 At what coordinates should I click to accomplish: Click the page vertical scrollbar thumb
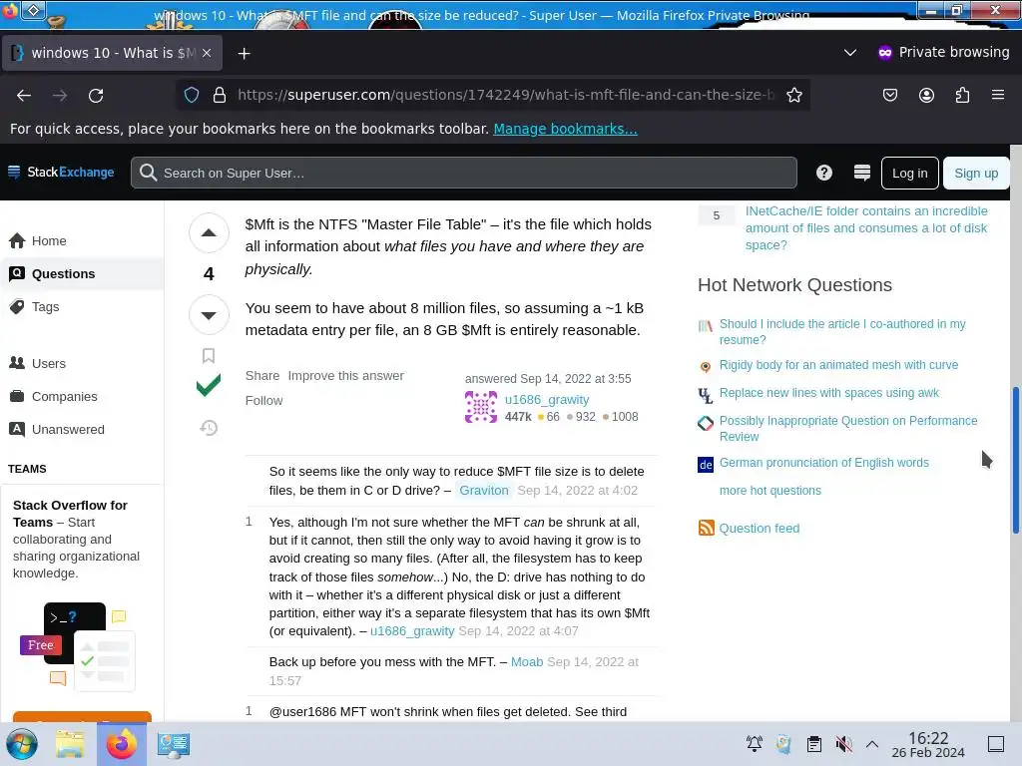(x=1015, y=461)
